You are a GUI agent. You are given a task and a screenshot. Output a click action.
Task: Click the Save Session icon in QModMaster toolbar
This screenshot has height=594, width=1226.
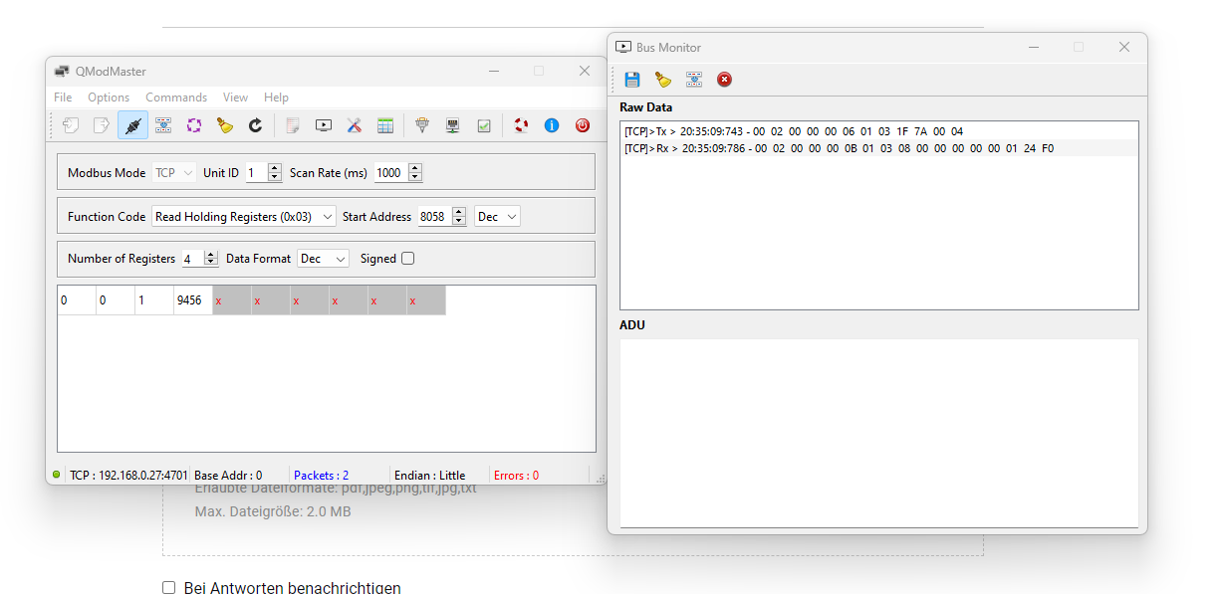(102, 125)
